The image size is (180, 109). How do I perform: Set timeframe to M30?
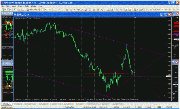pyautogui.click(x=158, y=10)
